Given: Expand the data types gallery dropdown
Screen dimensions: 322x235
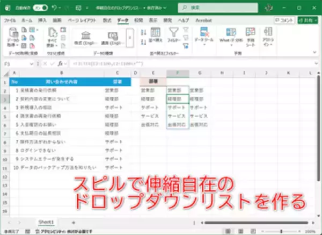Looking at the screenshot, I should tap(130, 38).
